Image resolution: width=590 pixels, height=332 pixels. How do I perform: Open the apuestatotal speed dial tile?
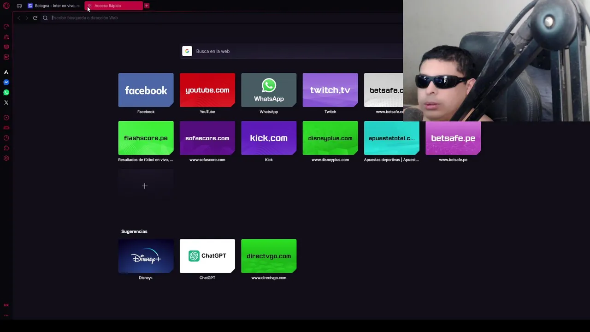392,138
